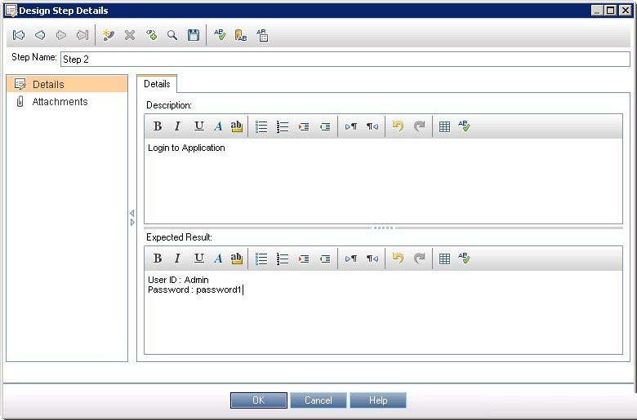The image size is (637, 420).
Task: Confirm with the OK button
Action: tap(259, 400)
